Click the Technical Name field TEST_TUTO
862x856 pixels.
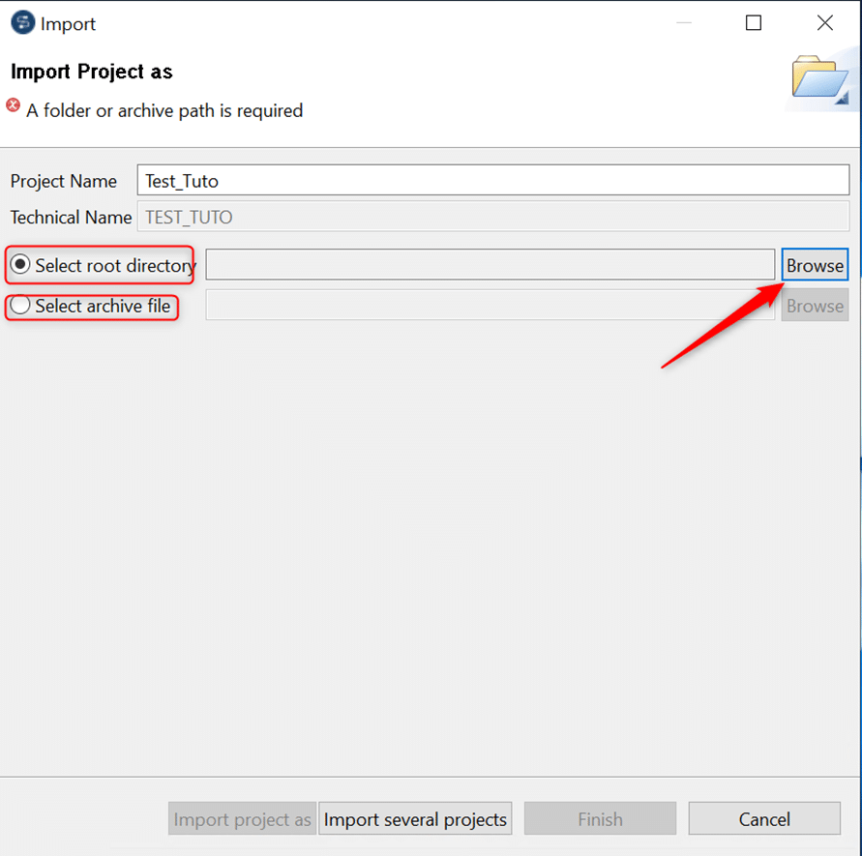click(x=493, y=217)
